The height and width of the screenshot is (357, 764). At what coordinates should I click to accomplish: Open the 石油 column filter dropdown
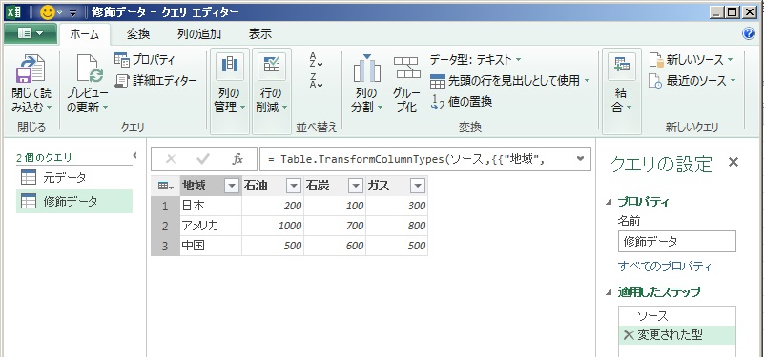coord(294,186)
